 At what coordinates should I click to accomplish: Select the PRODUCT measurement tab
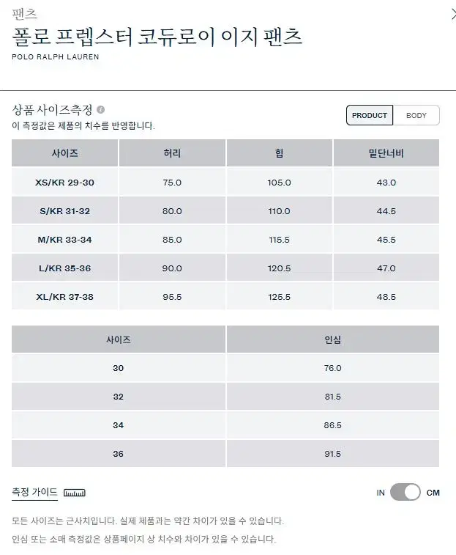click(370, 115)
